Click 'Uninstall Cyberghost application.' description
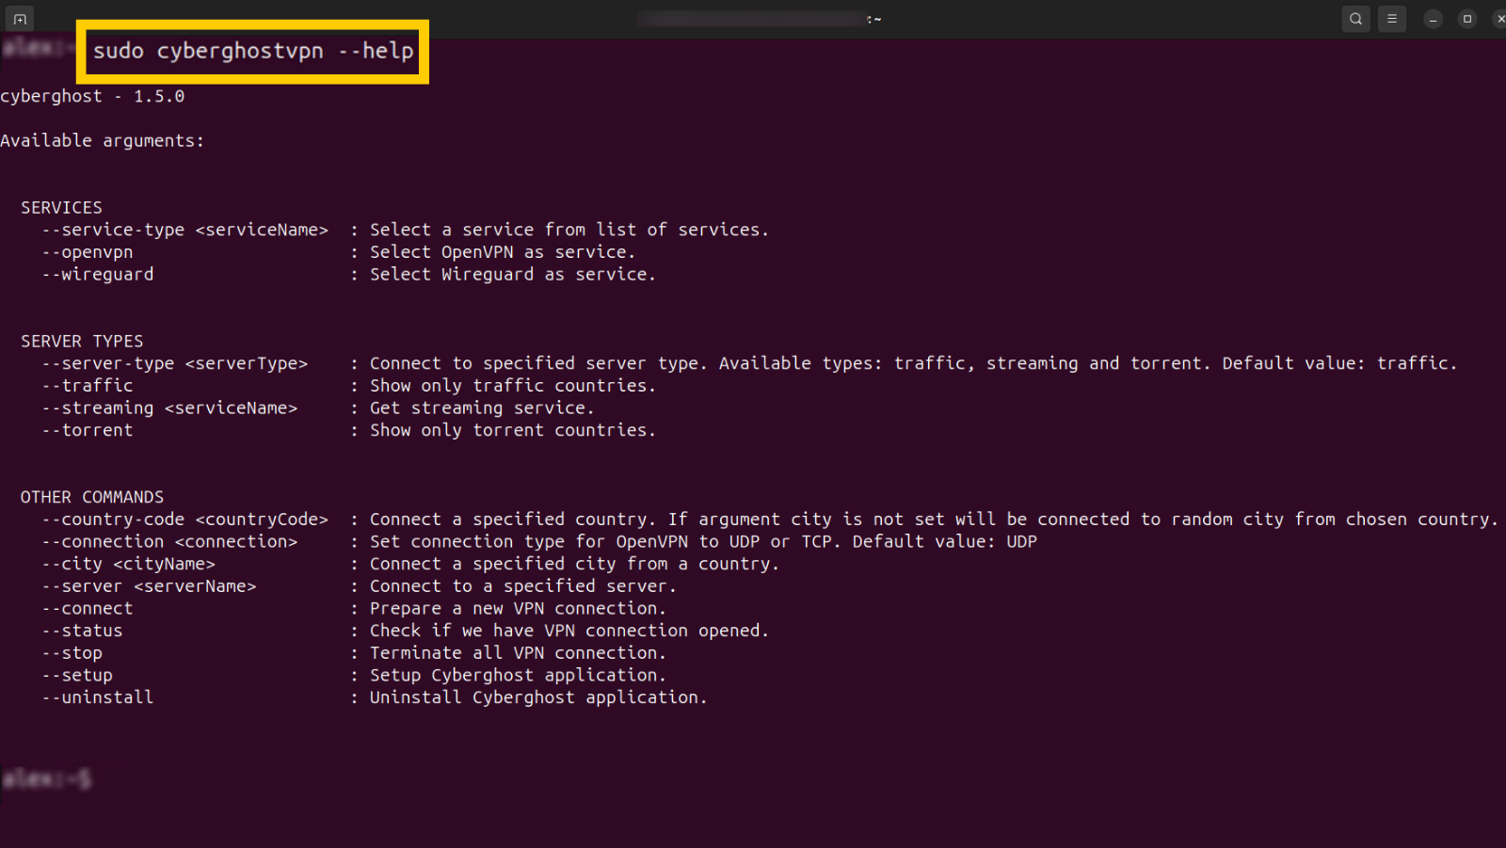1506x848 pixels. click(x=538, y=697)
